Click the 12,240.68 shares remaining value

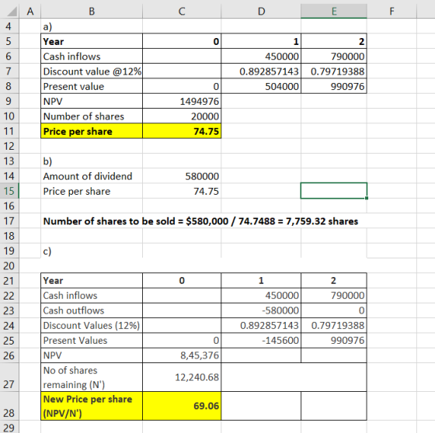(x=182, y=377)
